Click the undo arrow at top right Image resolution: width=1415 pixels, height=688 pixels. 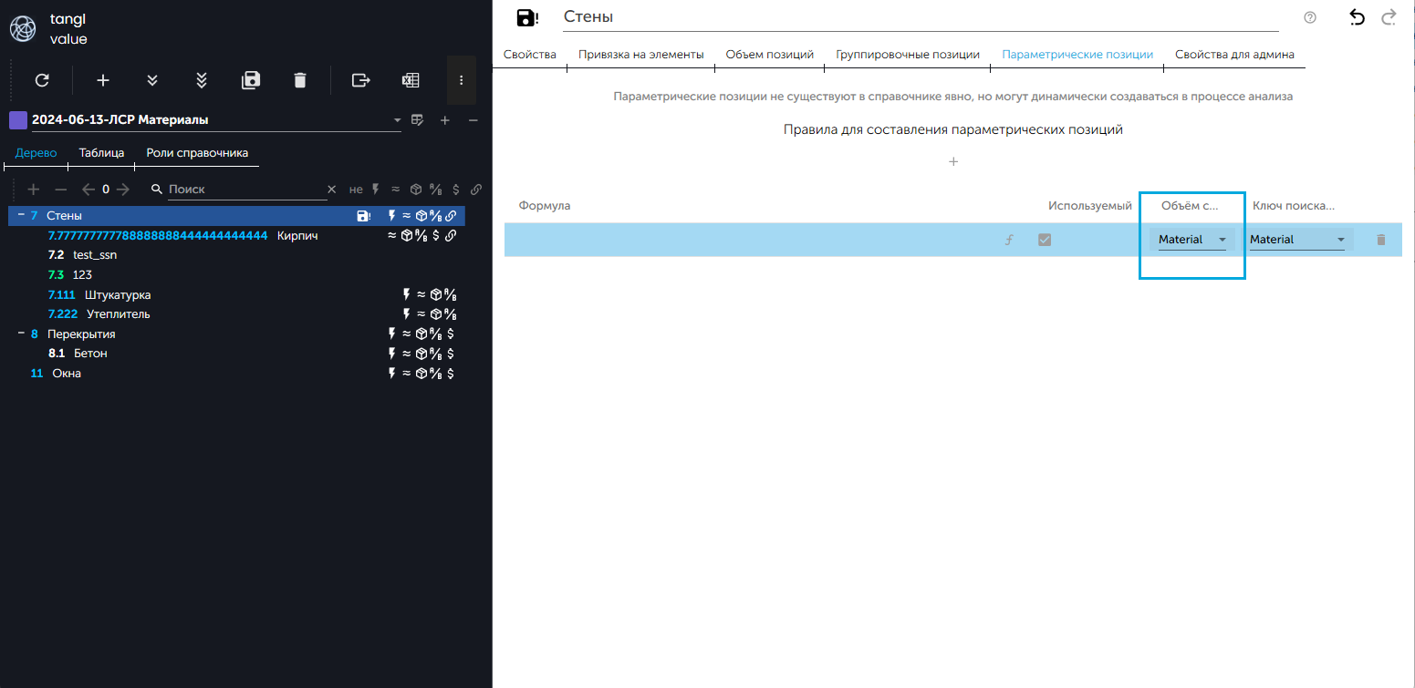(1357, 17)
